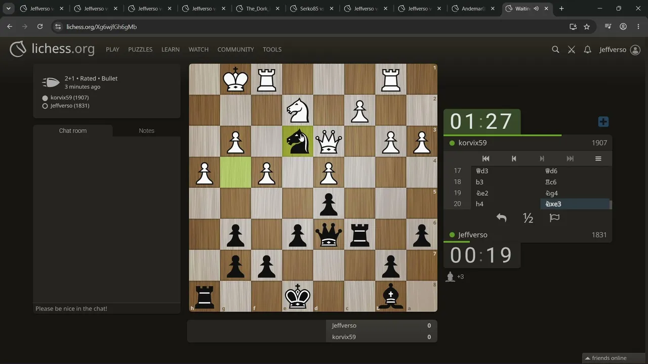Open the WATCH menu

[x=198, y=50]
